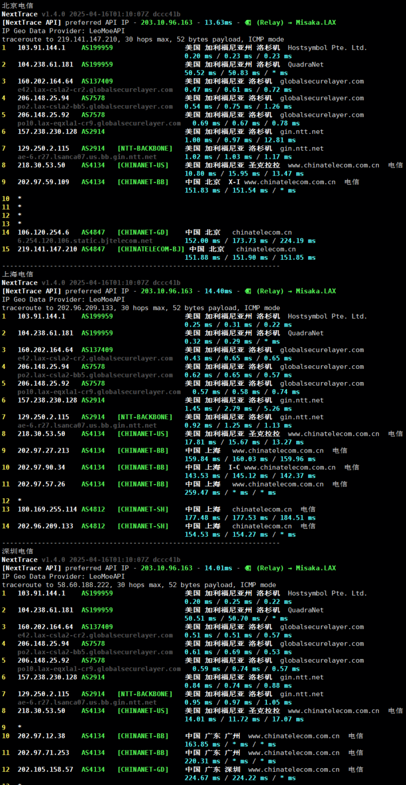Image resolution: width=406 pixels, height=785 pixels.
Task: Click the line 'traceroute to 202.96.209.133, 30 hops max'
Action: [141, 308]
